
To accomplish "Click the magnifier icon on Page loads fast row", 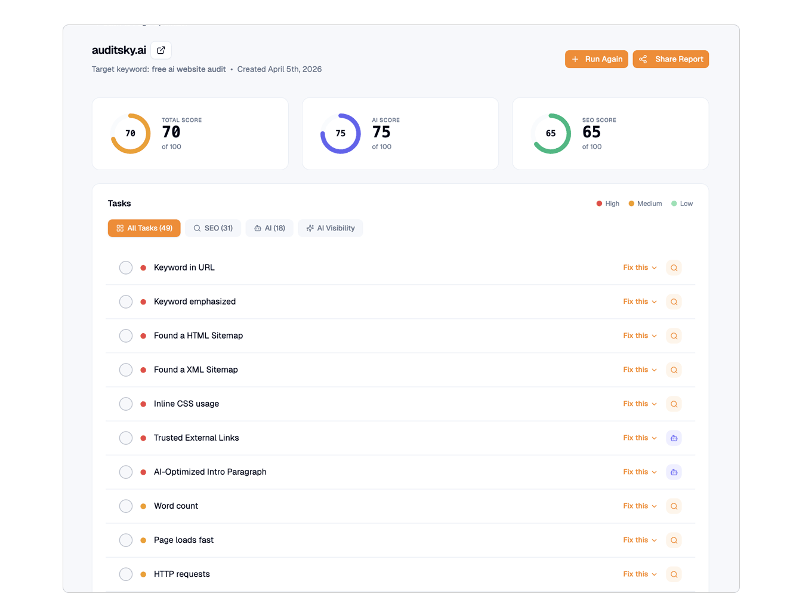I will (x=674, y=540).
